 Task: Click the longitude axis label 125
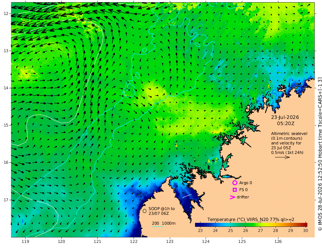(242, 242)
